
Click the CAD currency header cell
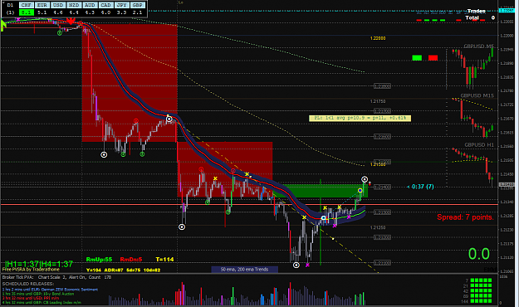click(x=105, y=5)
